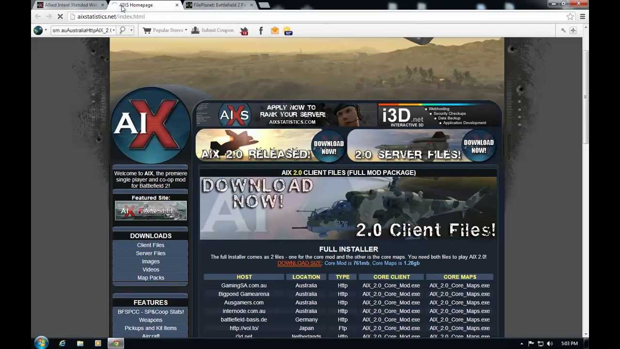Image resolution: width=620 pixels, height=349 pixels.
Task: Open the http://vol.to/ host link
Action: (244, 328)
